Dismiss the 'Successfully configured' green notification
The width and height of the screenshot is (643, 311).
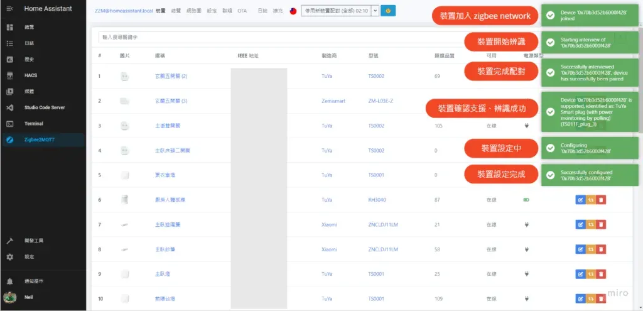click(x=590, y=175)
